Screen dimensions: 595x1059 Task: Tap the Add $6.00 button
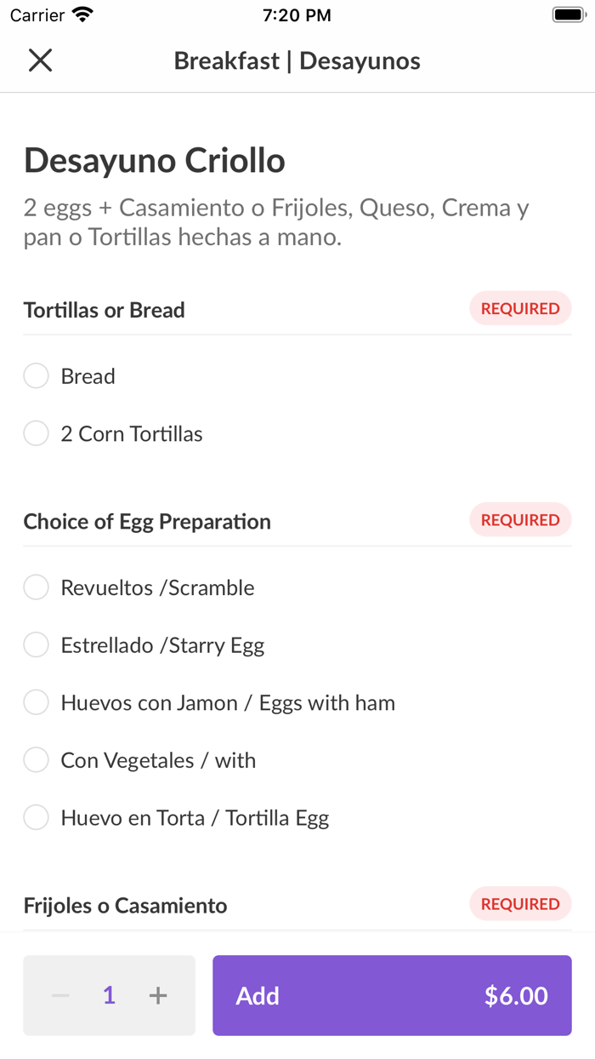[x=392, y=996]
